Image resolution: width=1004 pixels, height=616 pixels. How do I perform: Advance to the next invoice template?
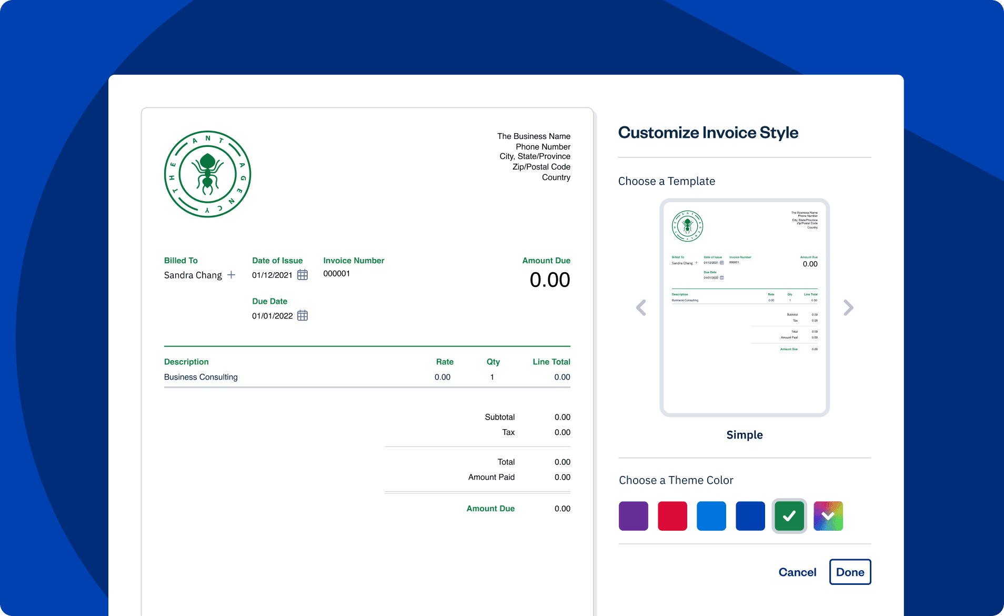pos(848,307)
